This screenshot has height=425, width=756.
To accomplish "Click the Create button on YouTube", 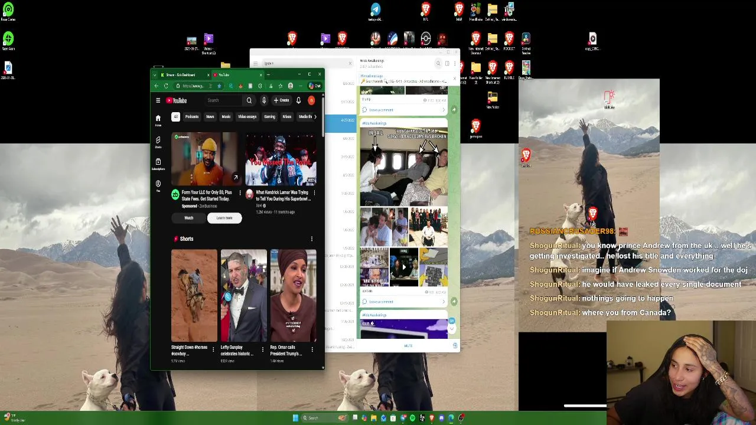I will [x=281, y=100].
